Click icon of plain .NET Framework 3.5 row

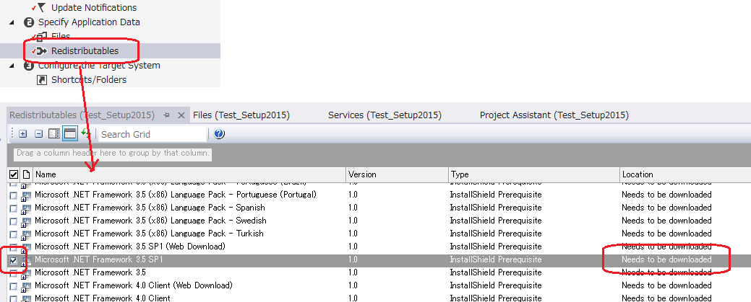(26, 273)
